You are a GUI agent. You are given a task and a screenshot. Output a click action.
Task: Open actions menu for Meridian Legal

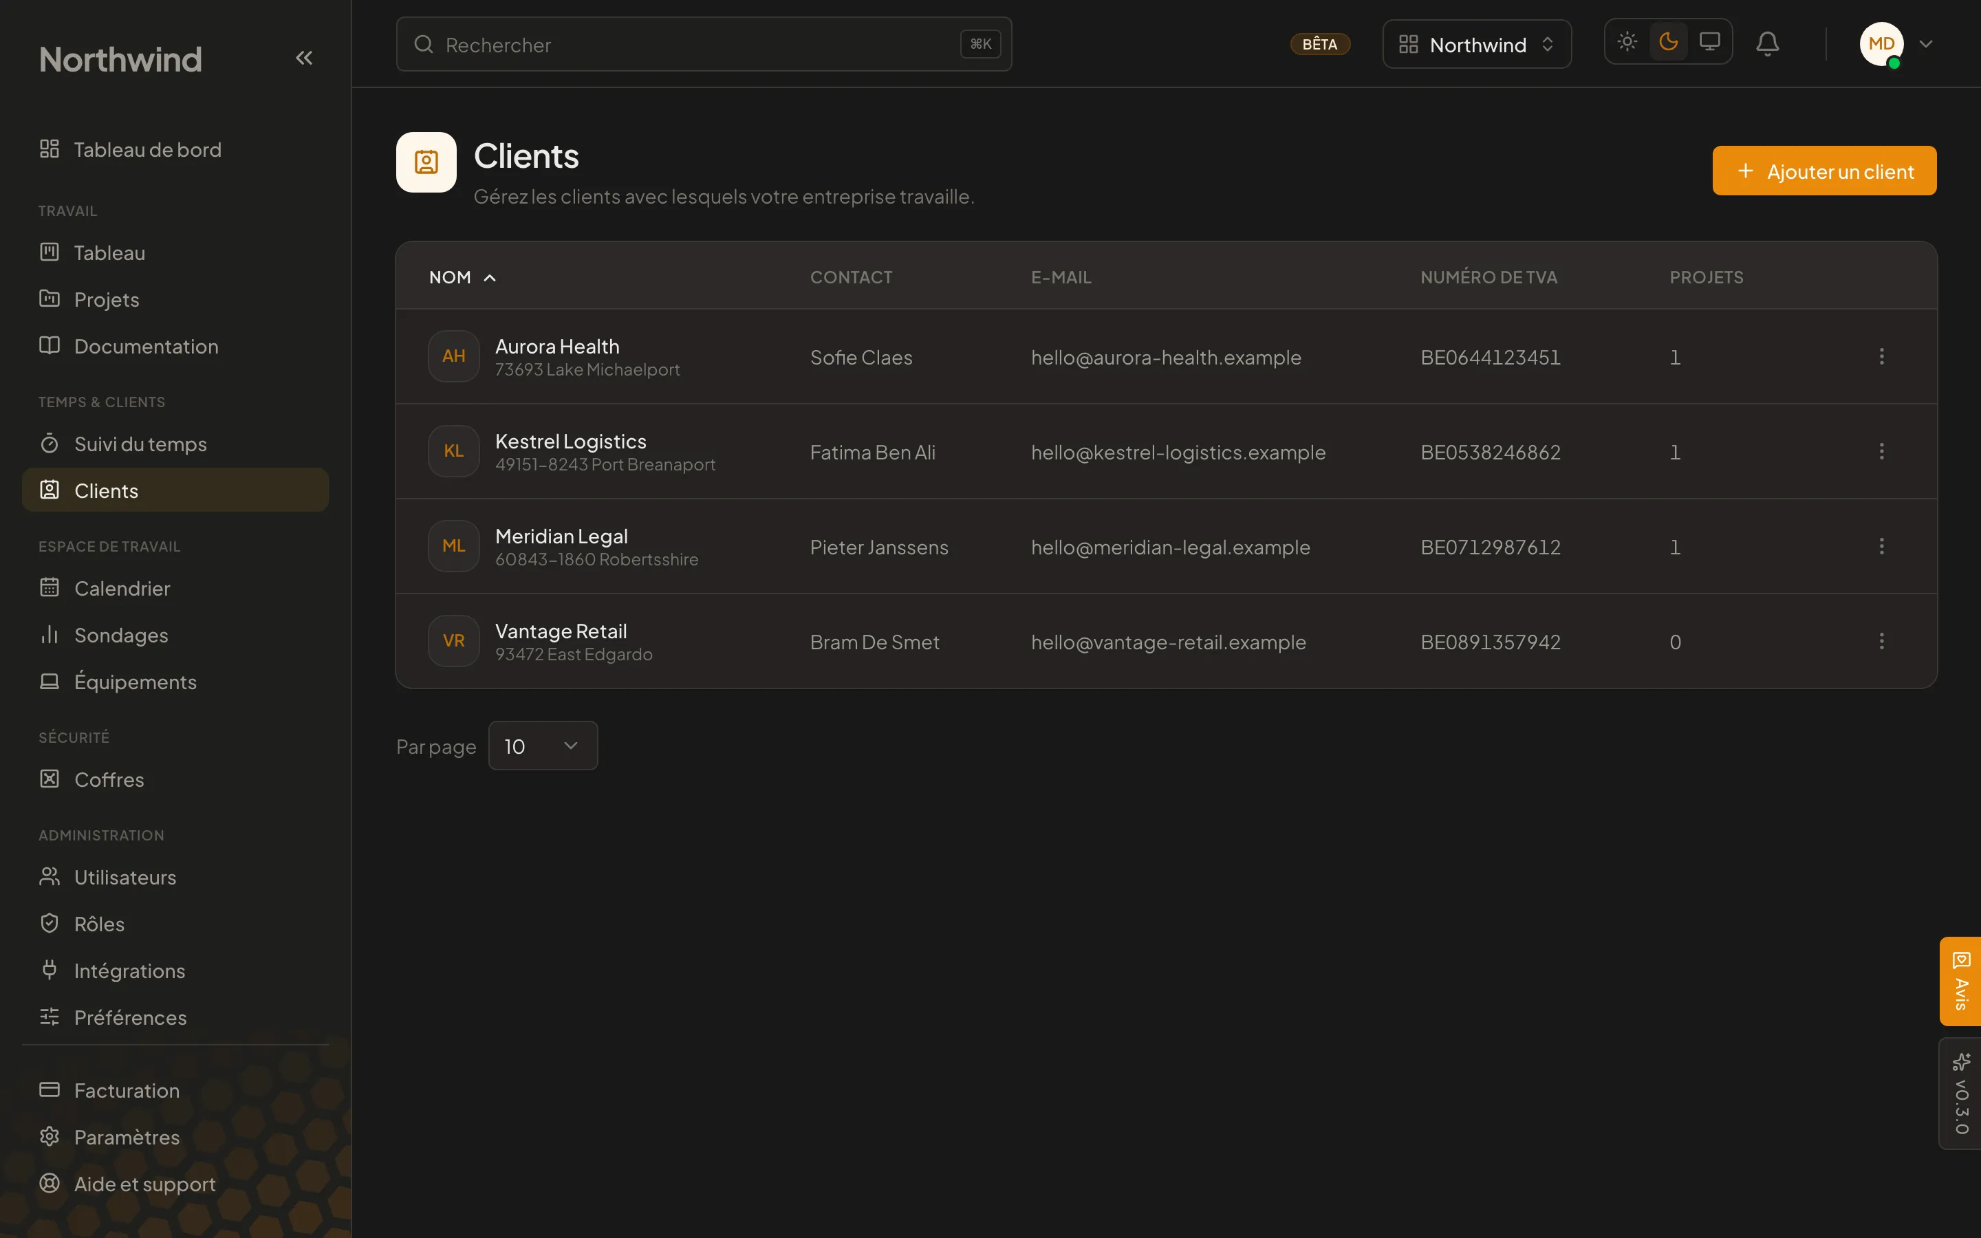click(1881, 546)
